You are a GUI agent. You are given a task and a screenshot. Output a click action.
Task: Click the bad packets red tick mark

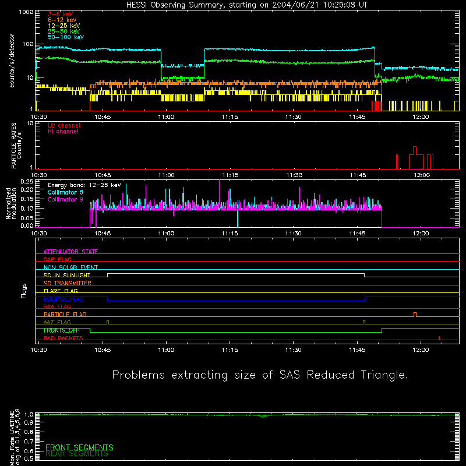coord(439,338)
